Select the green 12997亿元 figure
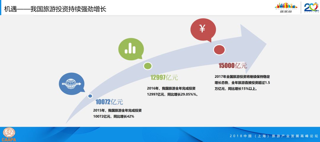The image size is (320, 142). click(x=164, y=78)
